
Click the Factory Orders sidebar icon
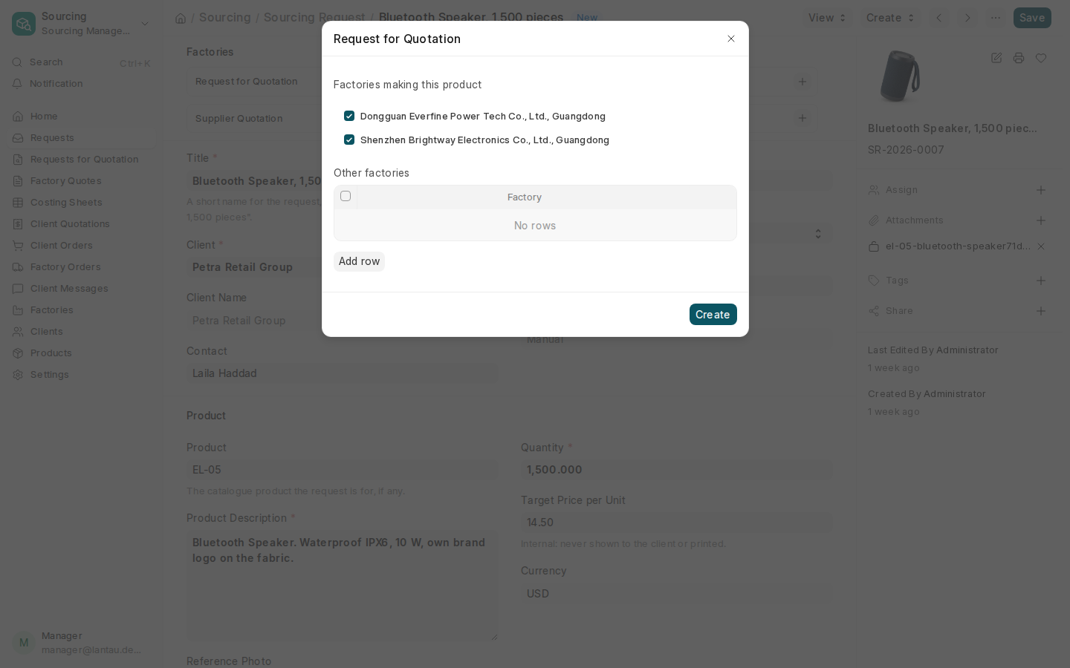point(18,267)
